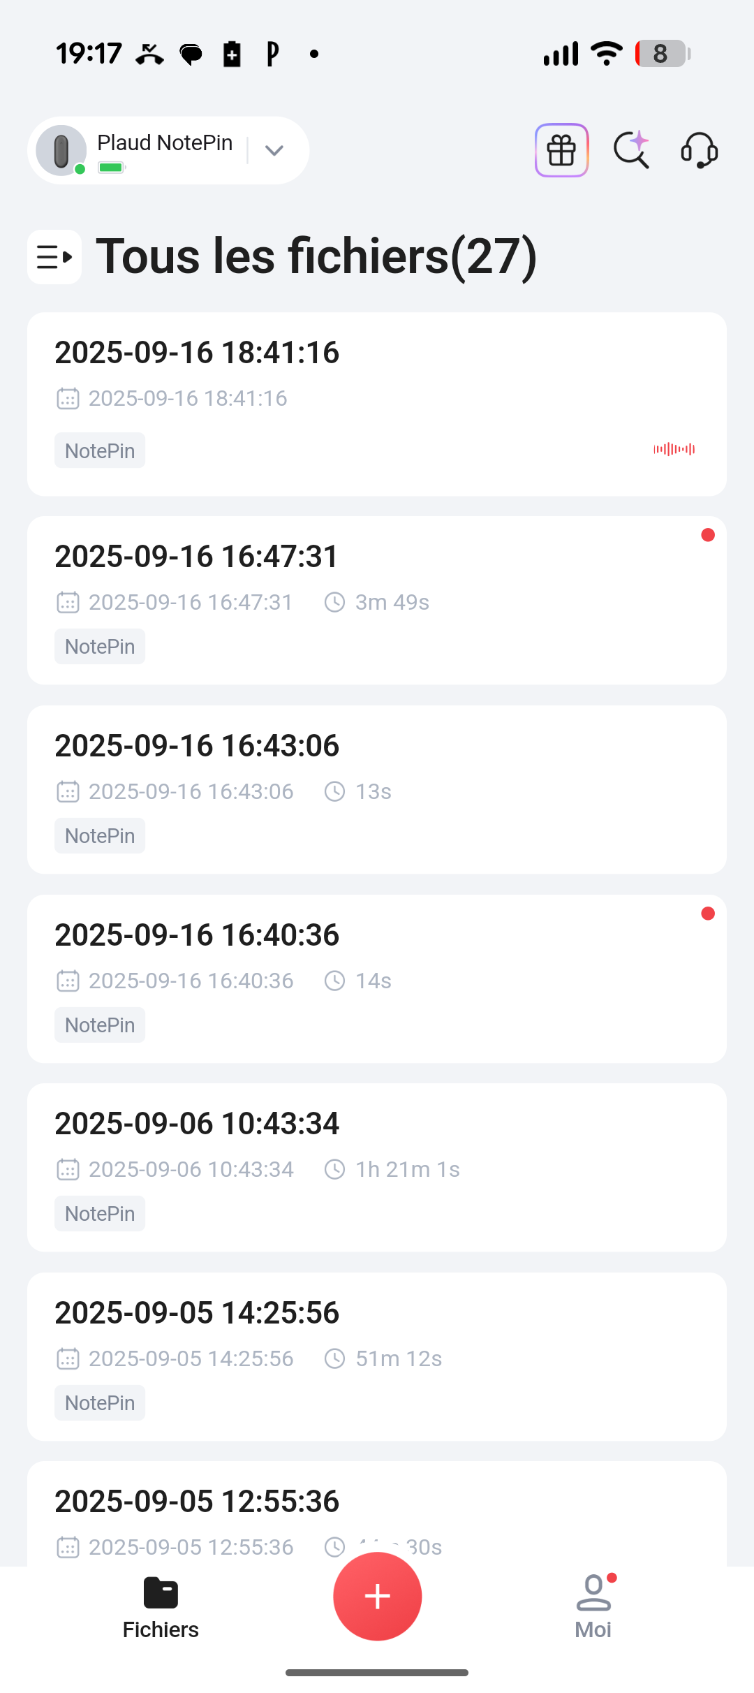Tap the red plus record button
Viewport: 754px width, 1693px height.
tap(378, 1596)
